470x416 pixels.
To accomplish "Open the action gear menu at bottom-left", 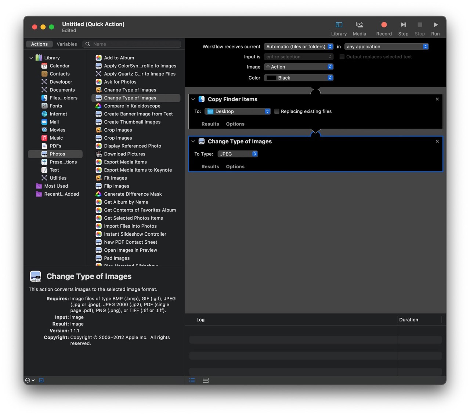I will tap(30, 380).
